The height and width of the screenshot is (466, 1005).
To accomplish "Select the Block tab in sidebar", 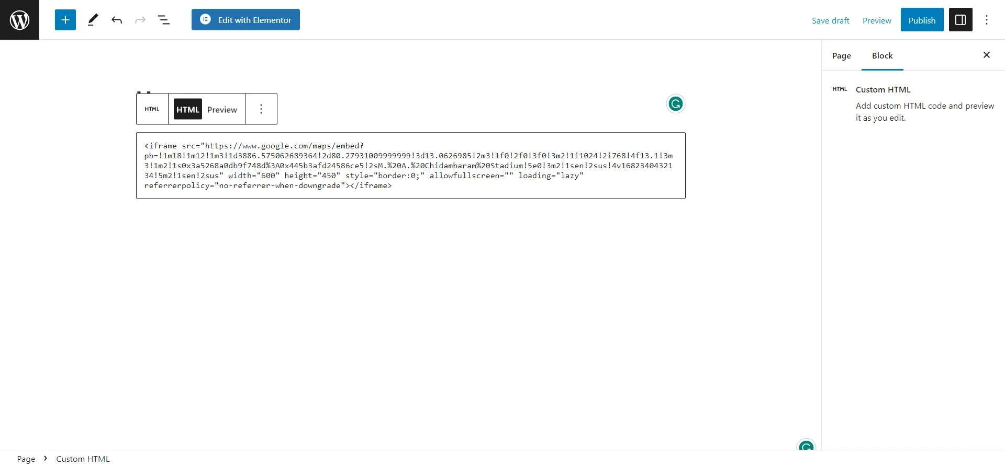I will 882,55.
